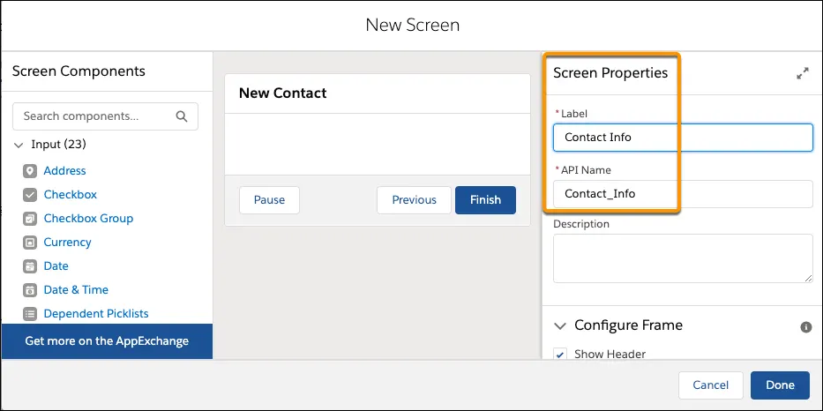Screen dimensions: 823x411
Task: Select the Date component calendar icon
Action: tap(30, 266)
